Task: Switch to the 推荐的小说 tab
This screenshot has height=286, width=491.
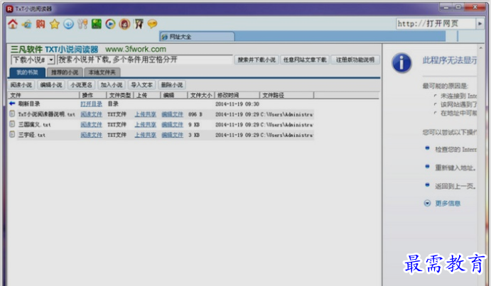Action: (65, 72)
